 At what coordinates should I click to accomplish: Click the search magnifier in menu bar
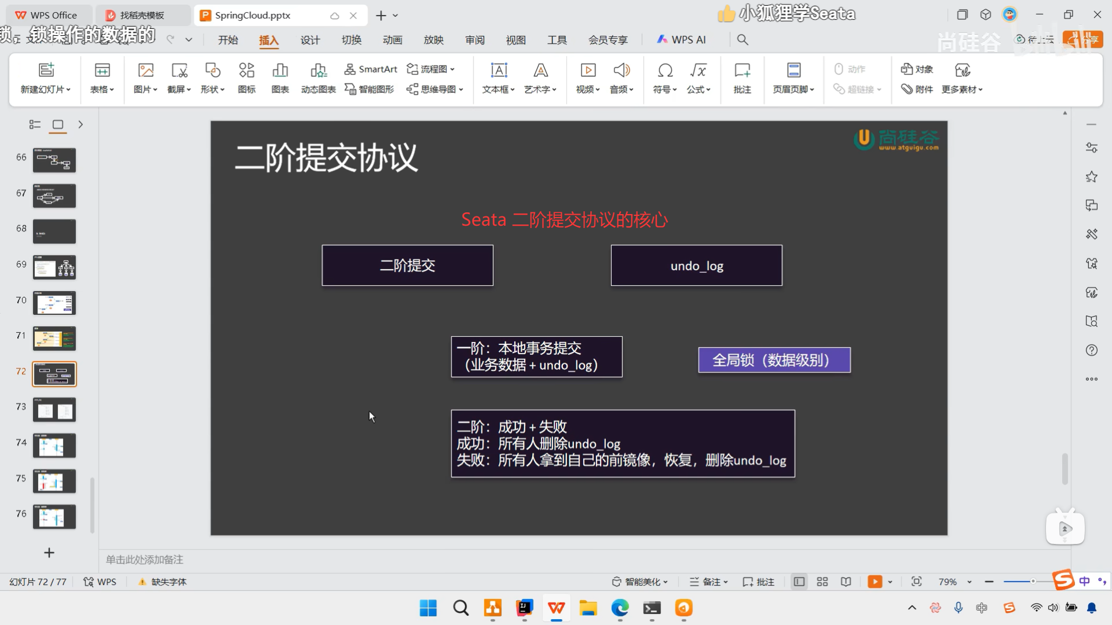click(742, 39)
